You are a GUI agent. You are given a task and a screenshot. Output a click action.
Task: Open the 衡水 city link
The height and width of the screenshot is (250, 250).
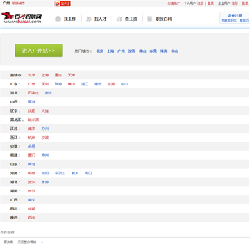tap(49, 93)
